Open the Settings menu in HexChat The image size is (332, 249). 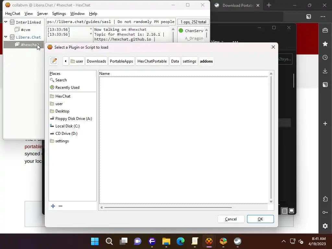pos(59,14)
